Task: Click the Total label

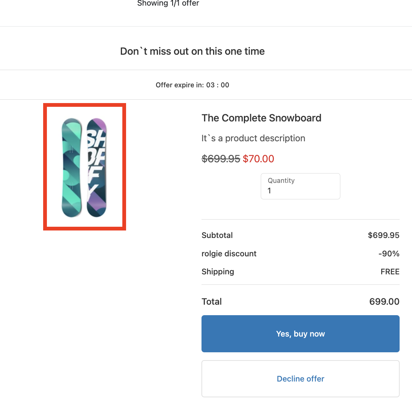Action: pyautogui.click(x=212, y=302)
